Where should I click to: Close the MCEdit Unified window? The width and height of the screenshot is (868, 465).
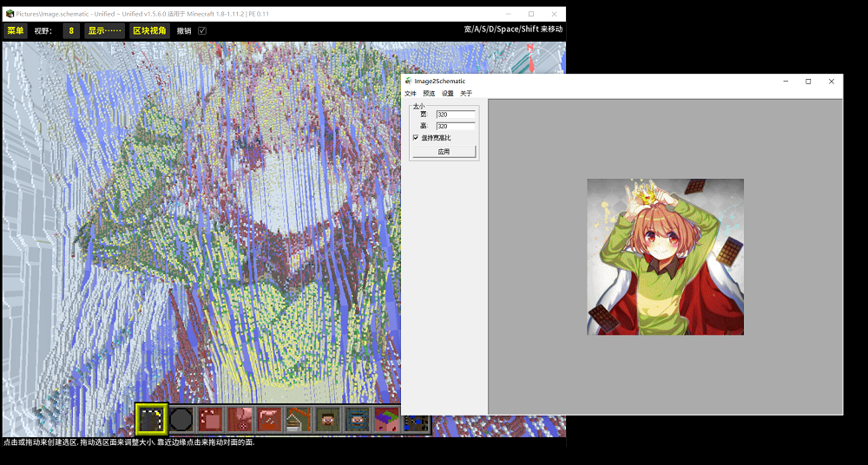[x=554, y=14]
